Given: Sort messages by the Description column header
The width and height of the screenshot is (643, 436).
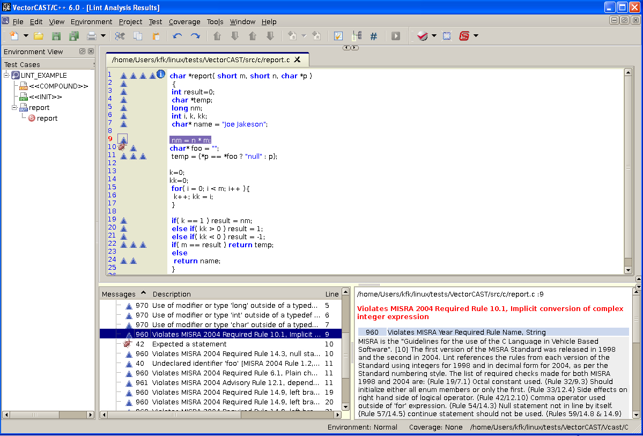Looking at the screenshot, I should pos(172,294).
